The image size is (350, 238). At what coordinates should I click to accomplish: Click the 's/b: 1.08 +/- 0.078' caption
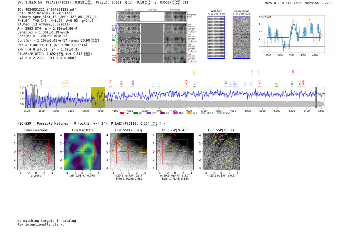[82, 176]
